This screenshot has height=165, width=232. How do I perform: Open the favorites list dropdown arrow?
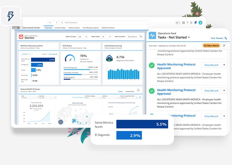179,23
